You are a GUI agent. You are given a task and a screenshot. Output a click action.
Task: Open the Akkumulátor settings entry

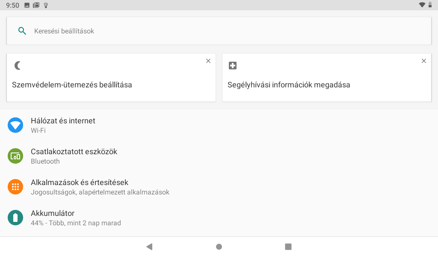pos(219,218)
